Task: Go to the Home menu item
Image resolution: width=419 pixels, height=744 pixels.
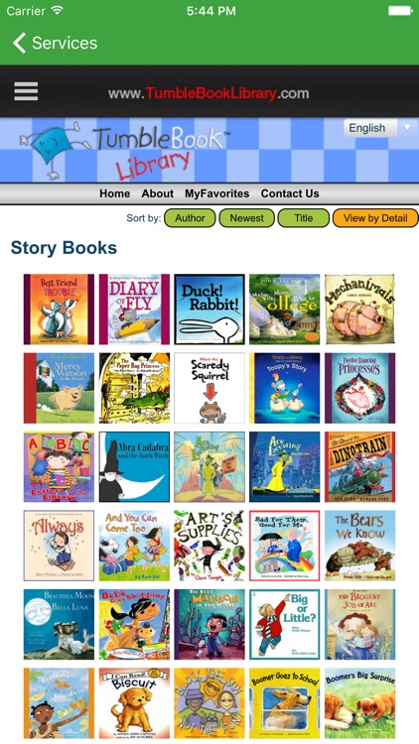Action: coord(114,193)
